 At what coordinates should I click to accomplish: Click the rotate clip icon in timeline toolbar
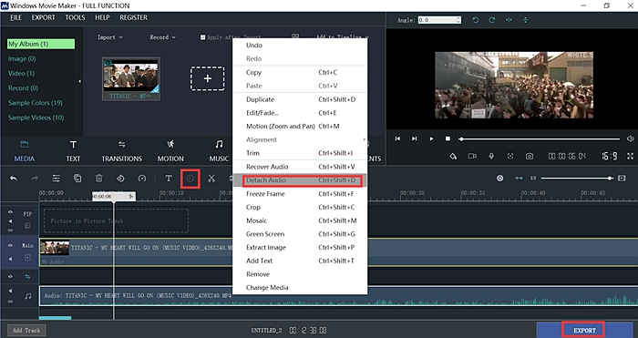(120, 179)
